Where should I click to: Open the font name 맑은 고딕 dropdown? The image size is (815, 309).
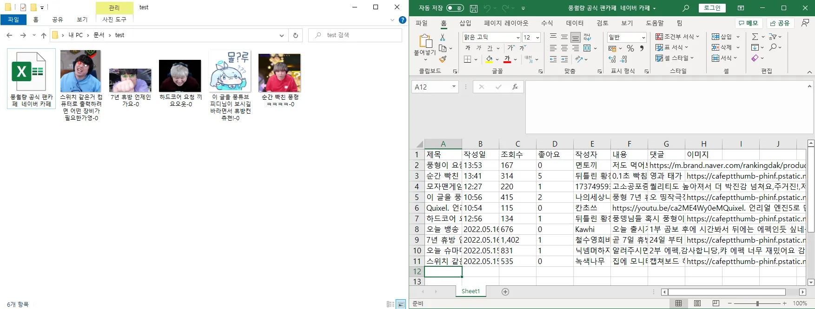tap(518, 37)
